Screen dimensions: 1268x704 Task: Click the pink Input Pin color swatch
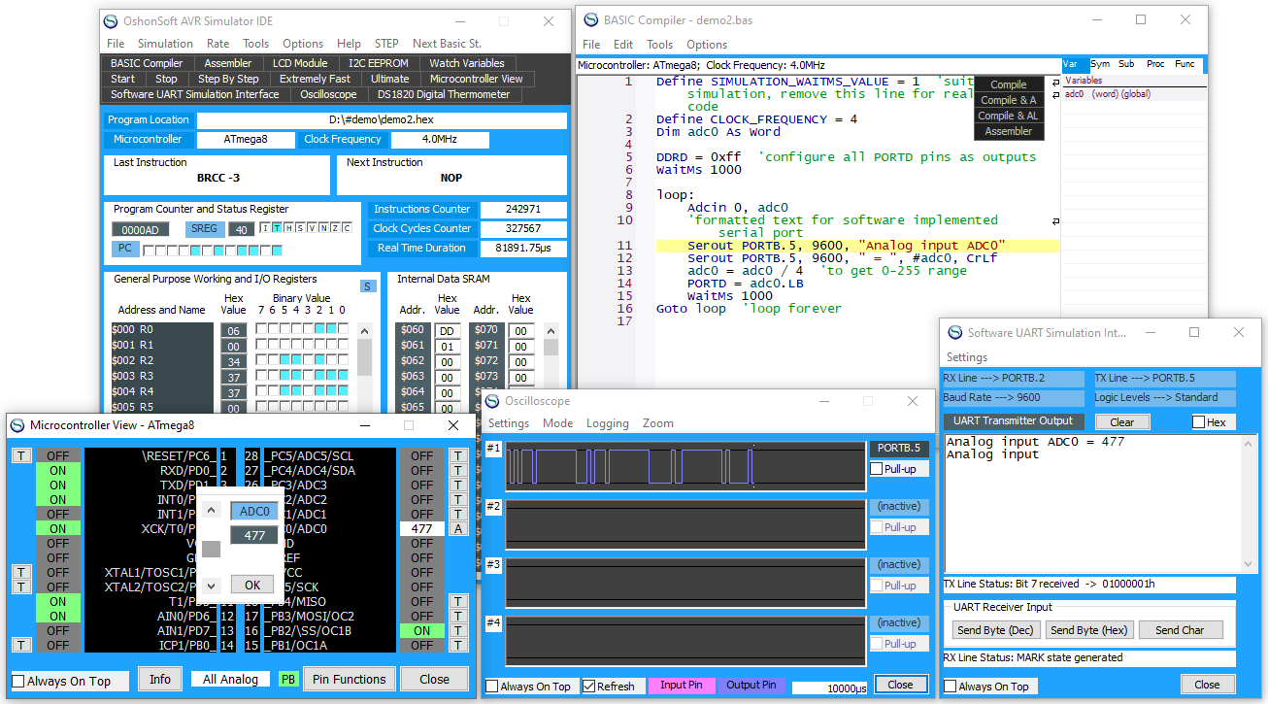pyautogui.click(x=682, y=686)
